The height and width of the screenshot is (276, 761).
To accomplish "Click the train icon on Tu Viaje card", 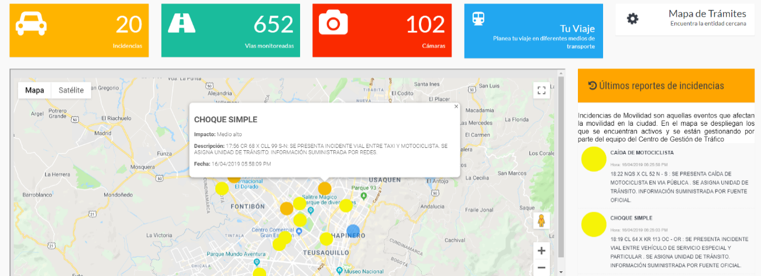I will [x=478, y=19].
